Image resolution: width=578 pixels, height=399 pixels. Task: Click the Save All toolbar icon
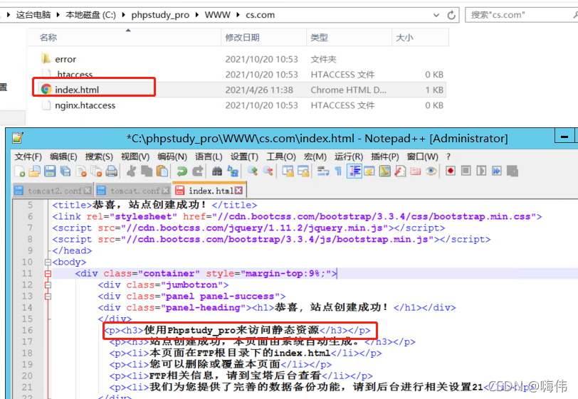coord(65,171)
